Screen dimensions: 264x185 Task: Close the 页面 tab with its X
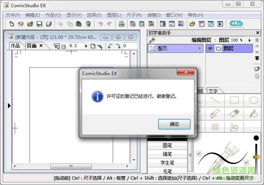41,46
